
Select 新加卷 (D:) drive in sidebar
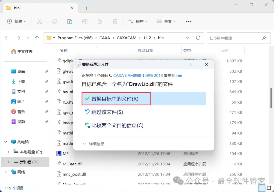(x=25, y=162)
